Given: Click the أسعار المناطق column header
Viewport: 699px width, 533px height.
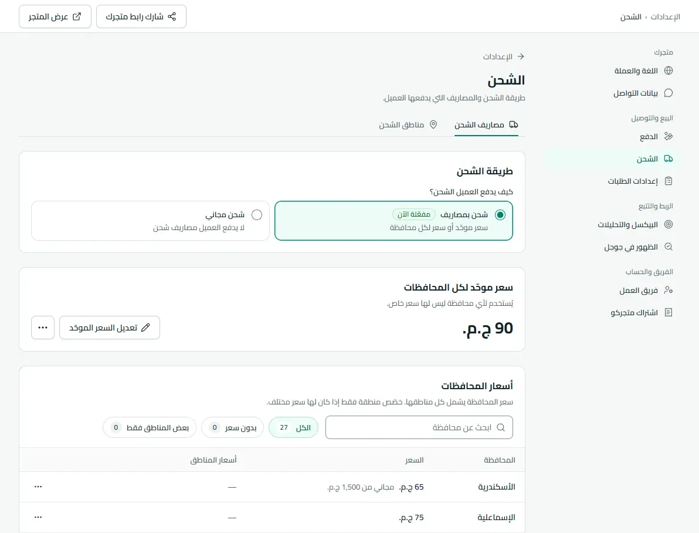Looking at the screenshot, I should coord(213,460).
